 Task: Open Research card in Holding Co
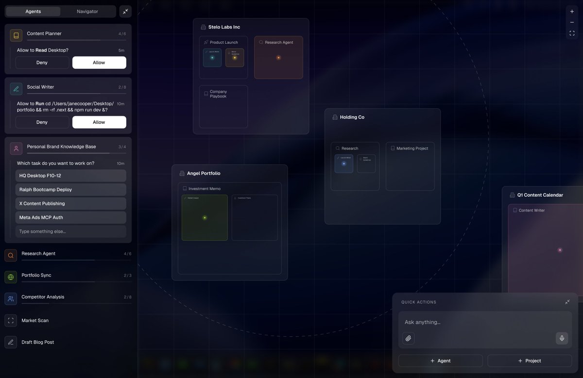[x=355, y=166]
